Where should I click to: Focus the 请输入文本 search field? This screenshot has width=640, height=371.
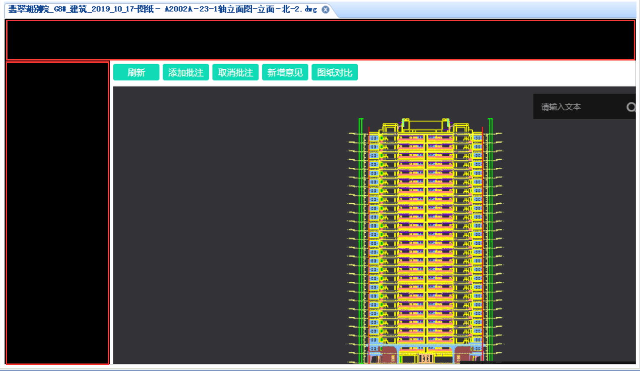pyautogui.click(x=579, y=107)
